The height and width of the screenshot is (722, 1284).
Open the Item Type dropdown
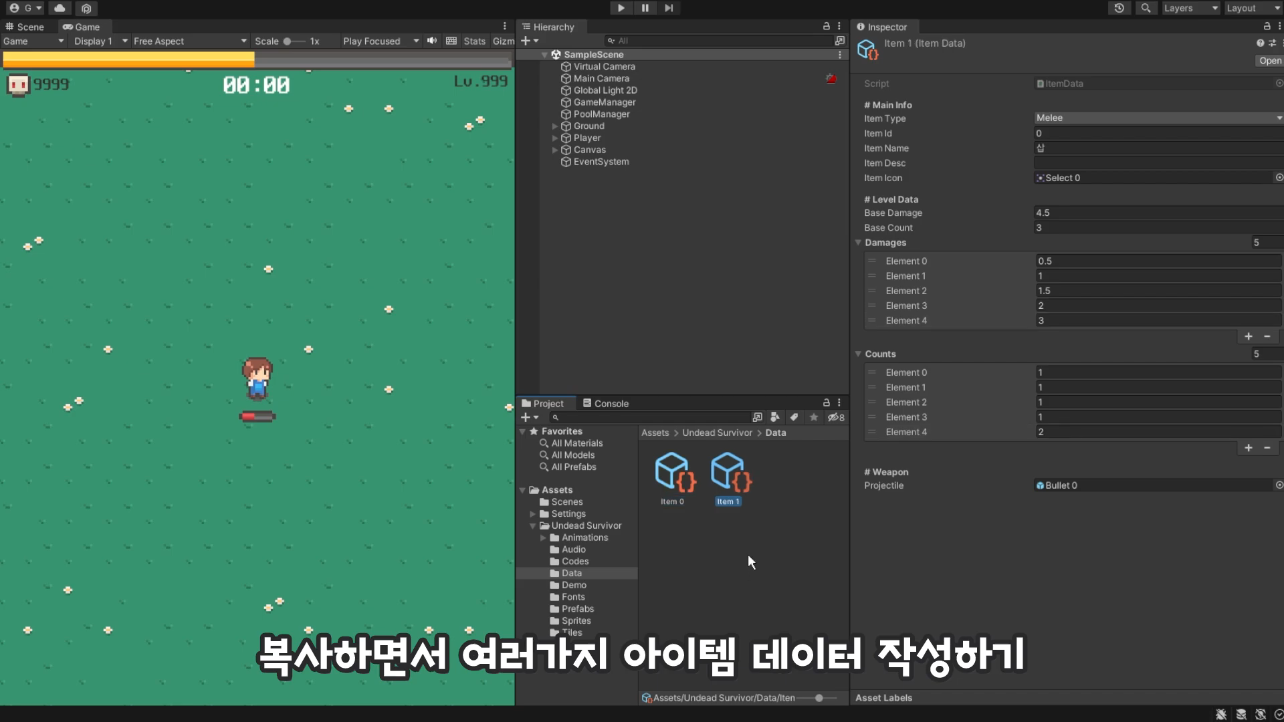(x=1157, y=118)
